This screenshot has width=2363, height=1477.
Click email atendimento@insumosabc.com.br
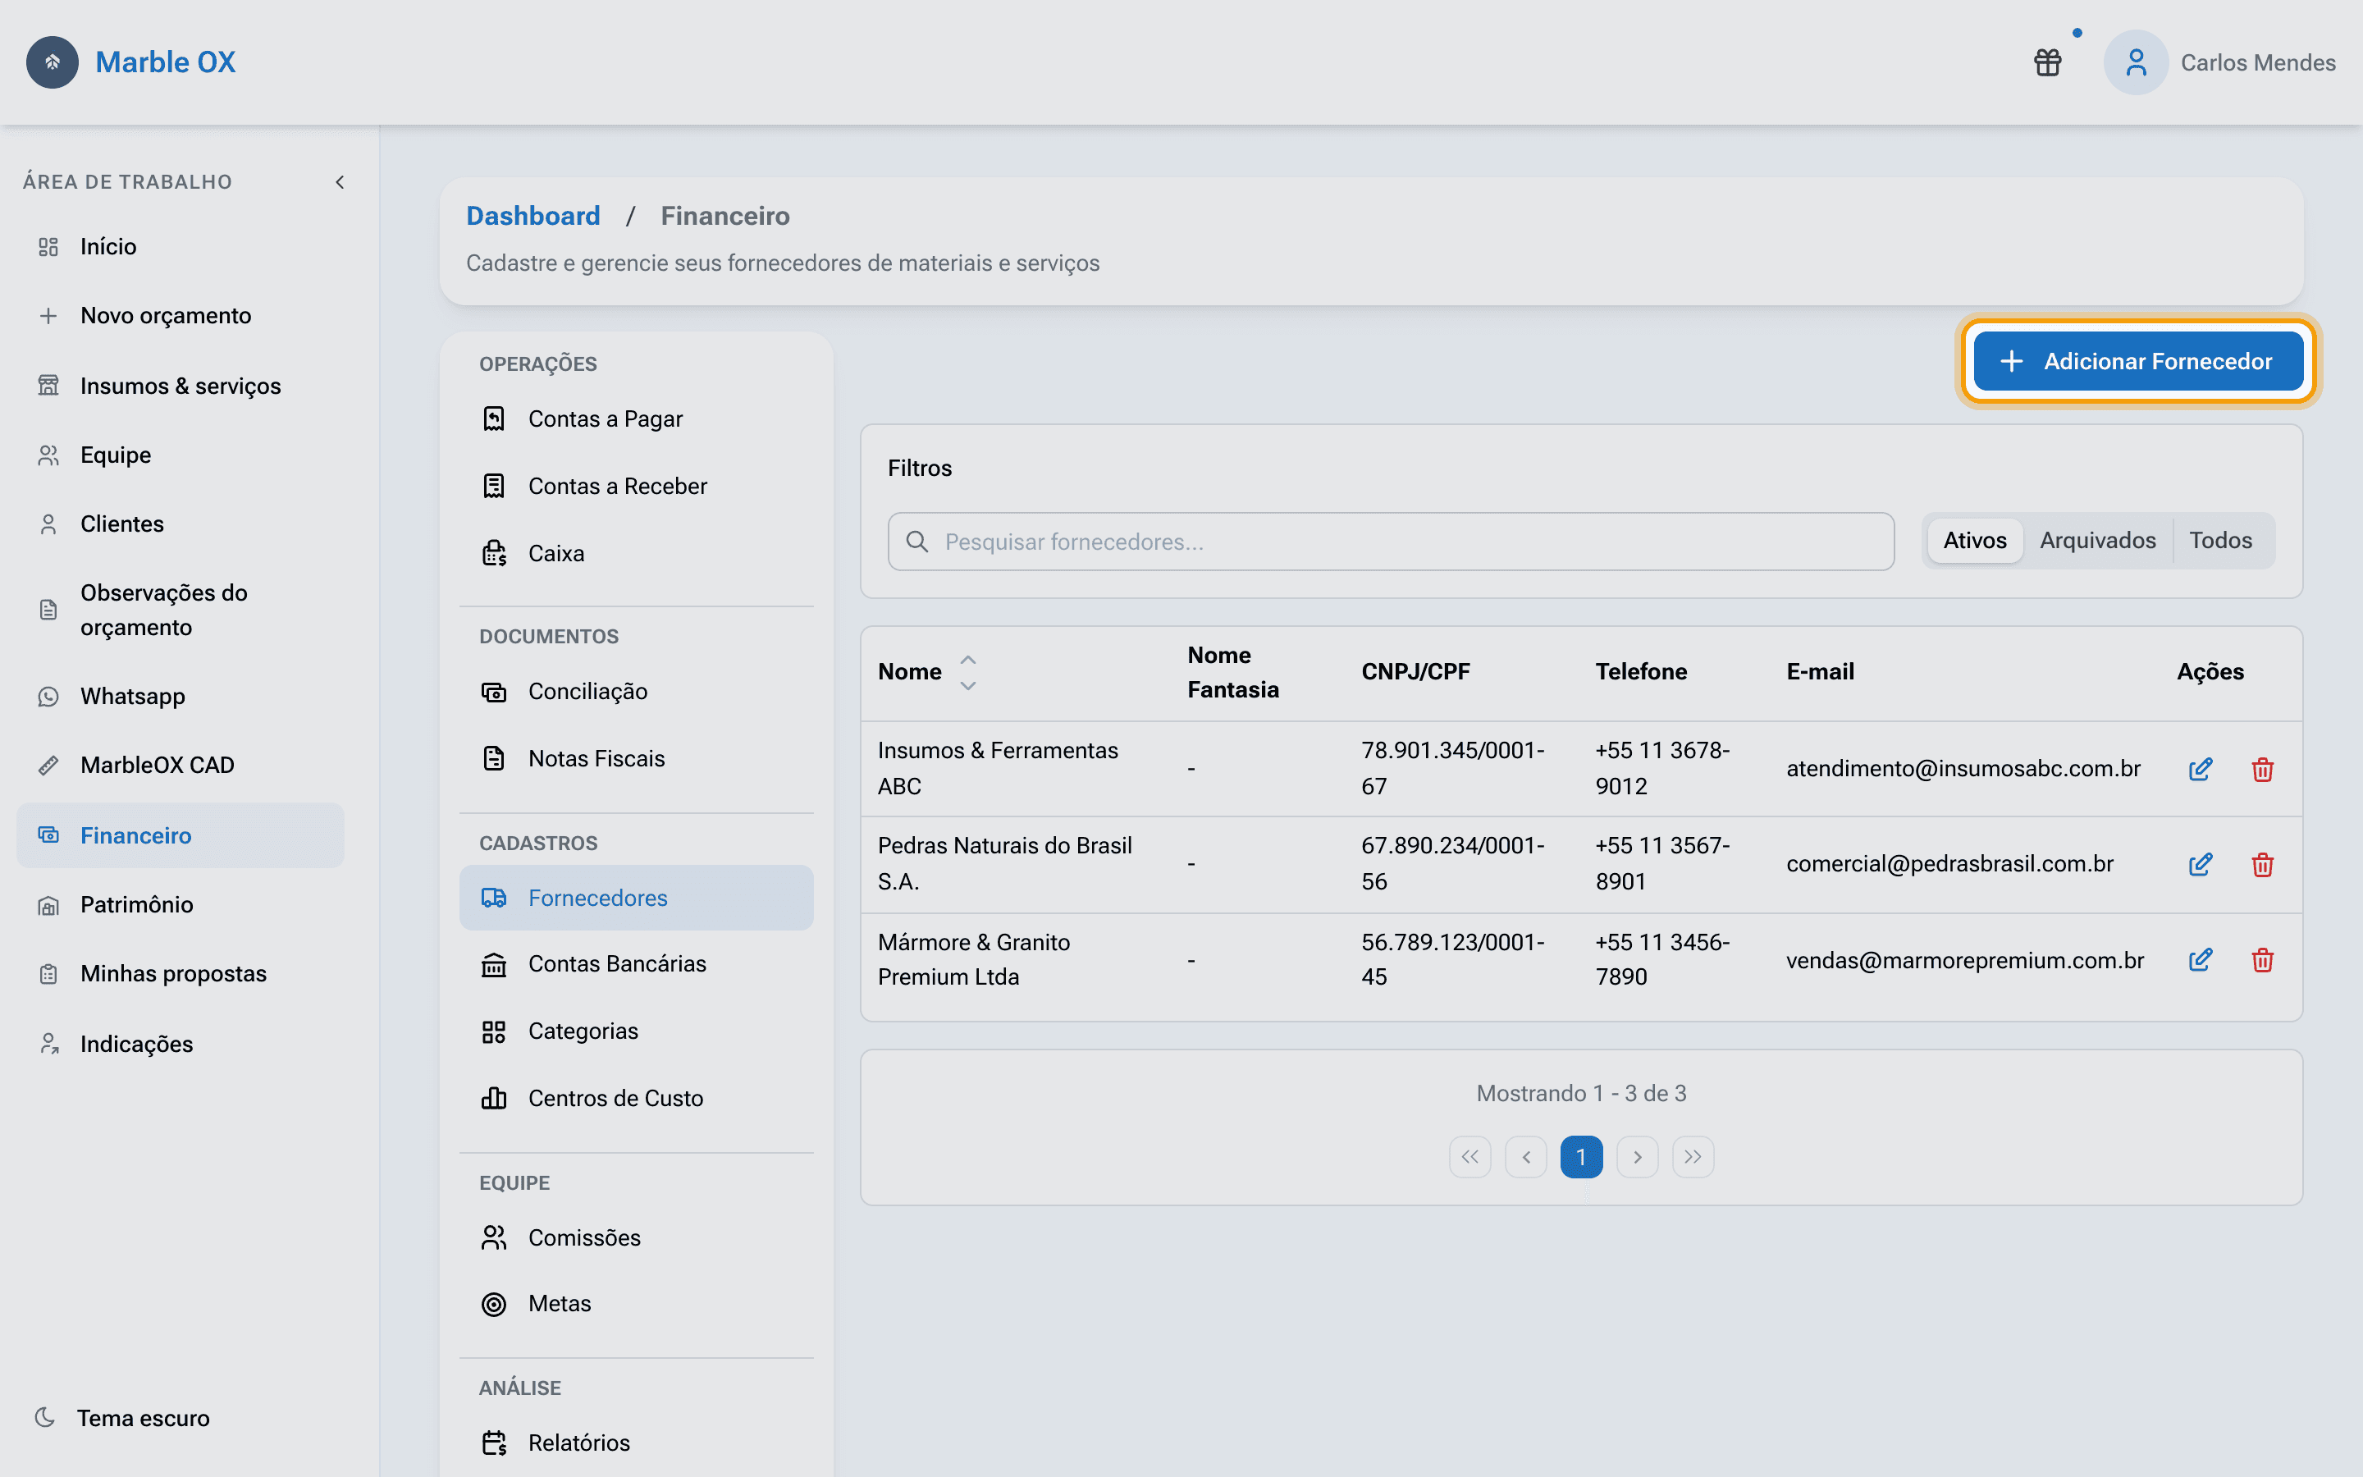tap(1963, 769)
